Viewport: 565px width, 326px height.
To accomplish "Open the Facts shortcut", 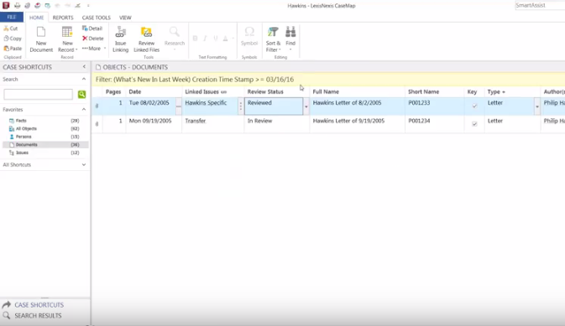I will pyautogui.click(x=44, y=121).
